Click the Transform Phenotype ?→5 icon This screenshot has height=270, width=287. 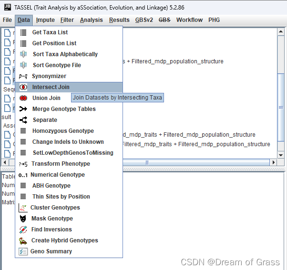23,164
